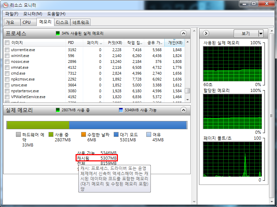Click the 캐시됨 5307MB value
The height and width of the screenshot is (207, 277).
tap(109, 158)
